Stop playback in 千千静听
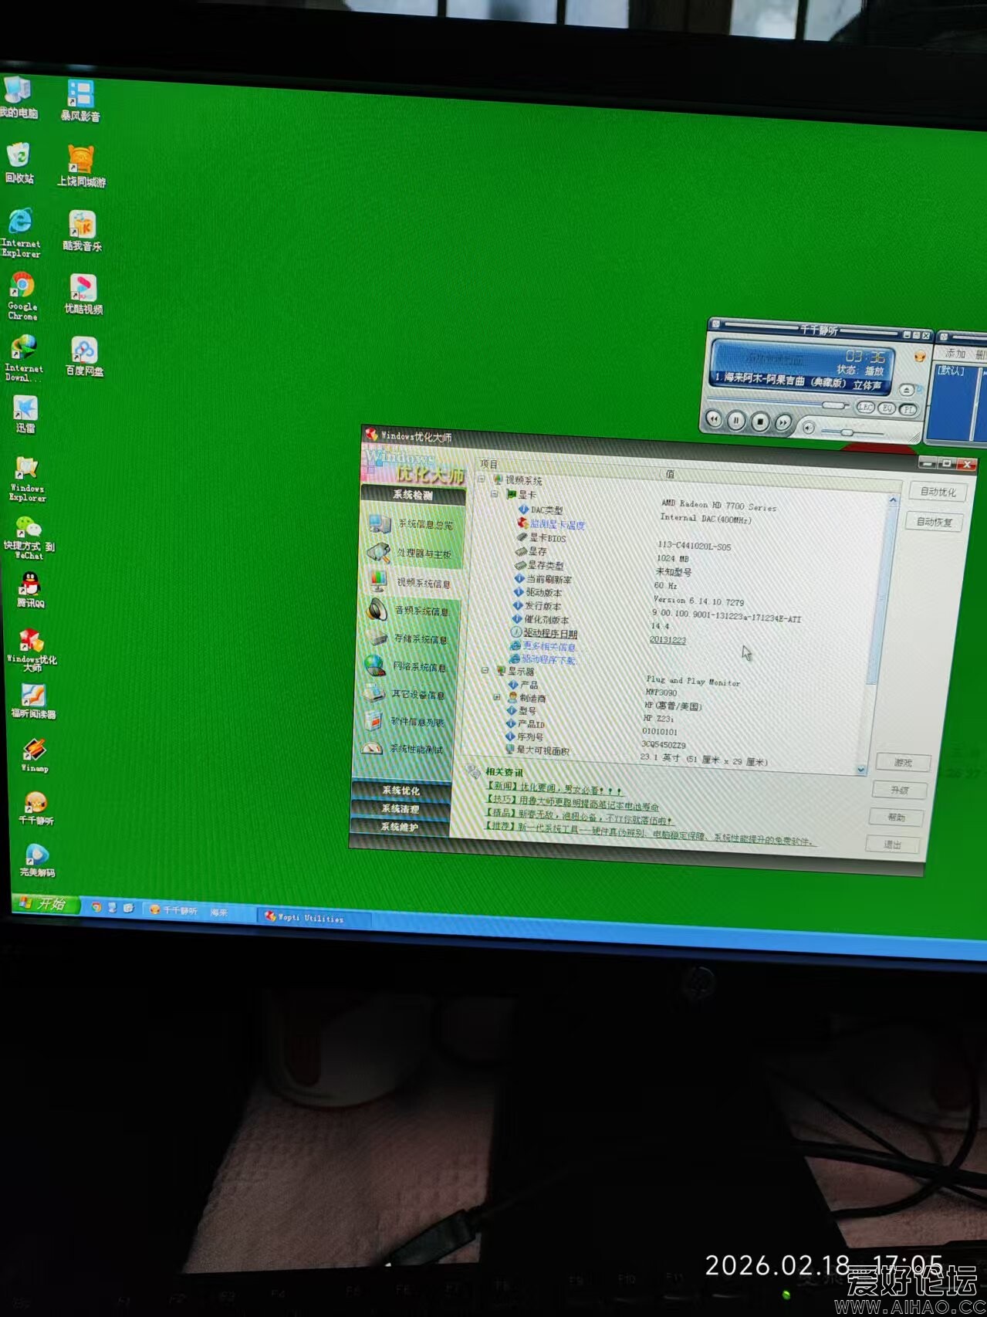987x1317 pixels. (759, 422)
